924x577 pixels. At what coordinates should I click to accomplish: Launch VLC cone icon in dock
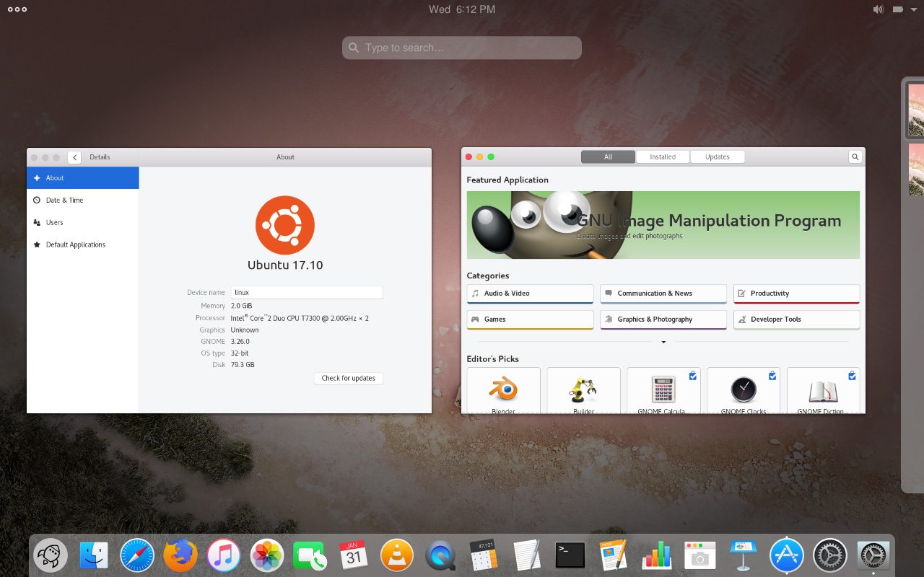tap(397, 556)
